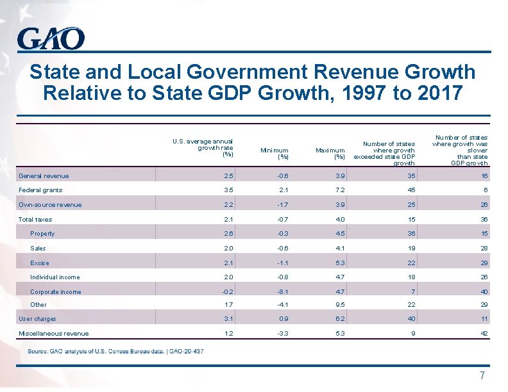This screenshot has width=508, height=392.
Task: Click the slide page number 7
Action: tap(482, 375)
